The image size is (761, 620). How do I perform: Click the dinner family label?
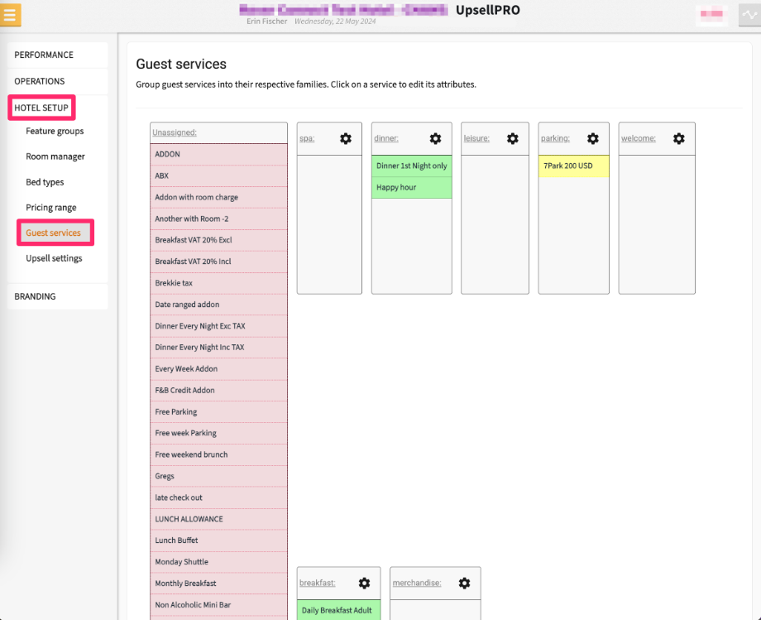click(386, 138)
